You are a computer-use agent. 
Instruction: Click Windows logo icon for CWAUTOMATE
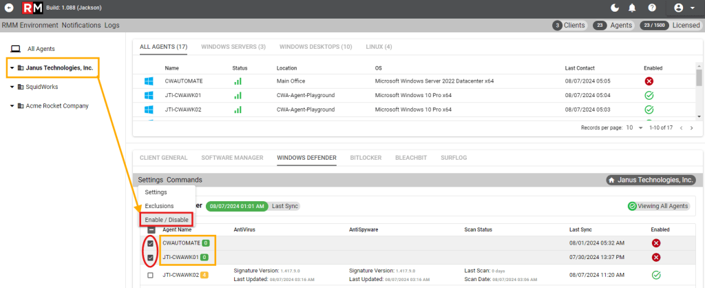[149, 81]
